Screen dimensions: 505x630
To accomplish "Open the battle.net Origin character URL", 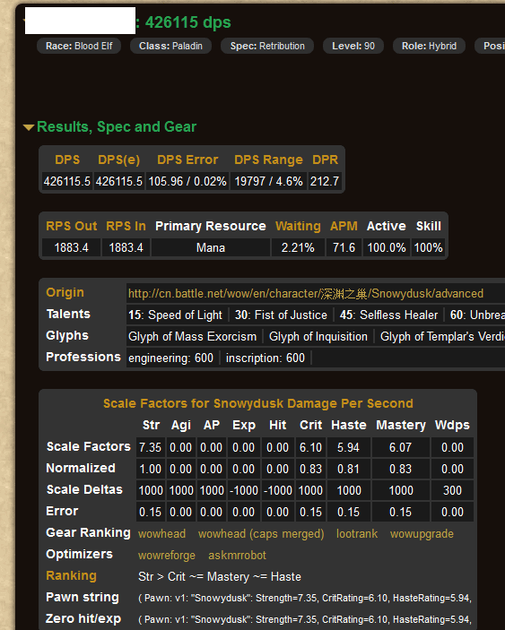I will pyautogui.click(x=306, y=294).
